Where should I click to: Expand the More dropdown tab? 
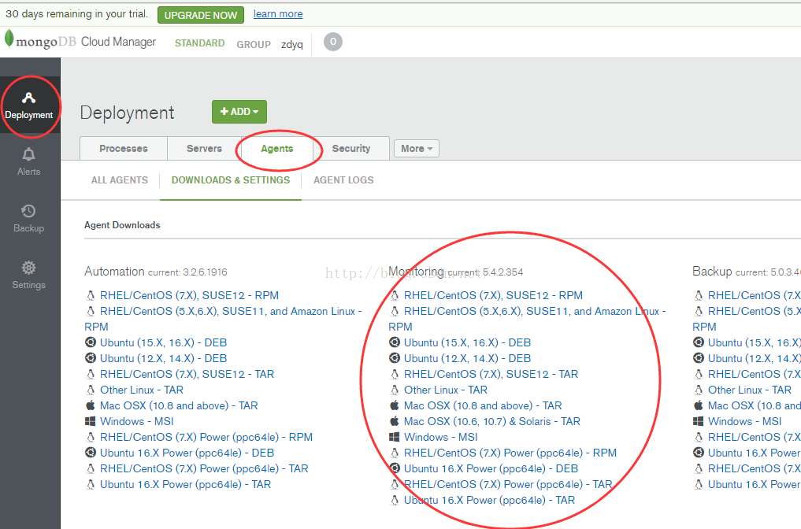[417, 149]
